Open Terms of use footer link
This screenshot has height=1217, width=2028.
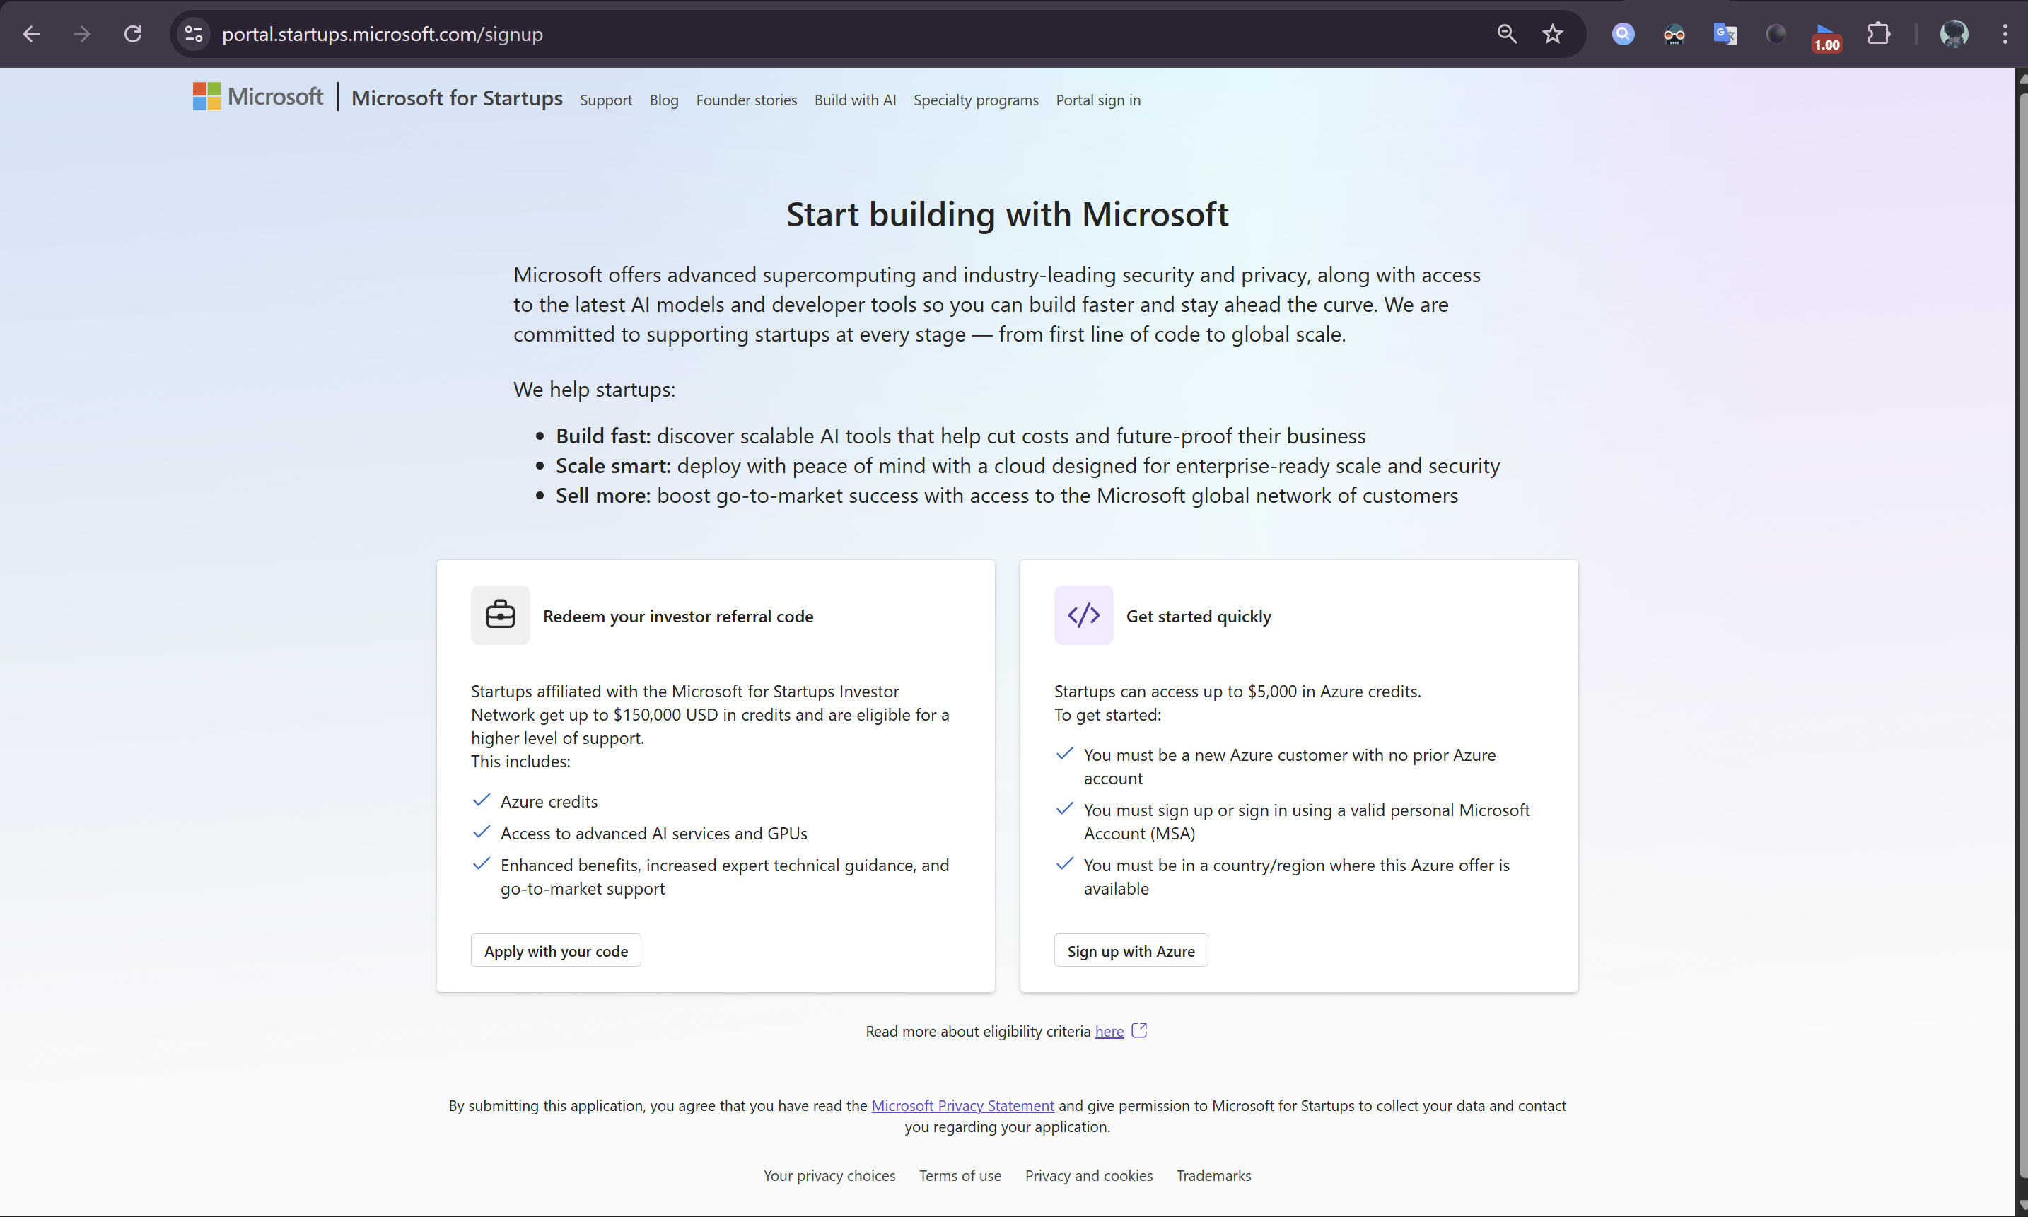click(x=960, y=1175)
